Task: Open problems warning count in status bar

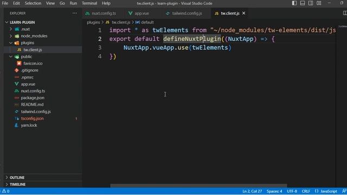Action: (x=6, y=191)
